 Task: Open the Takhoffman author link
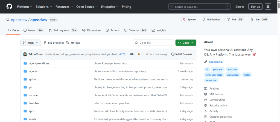click(x=36, y=54)
